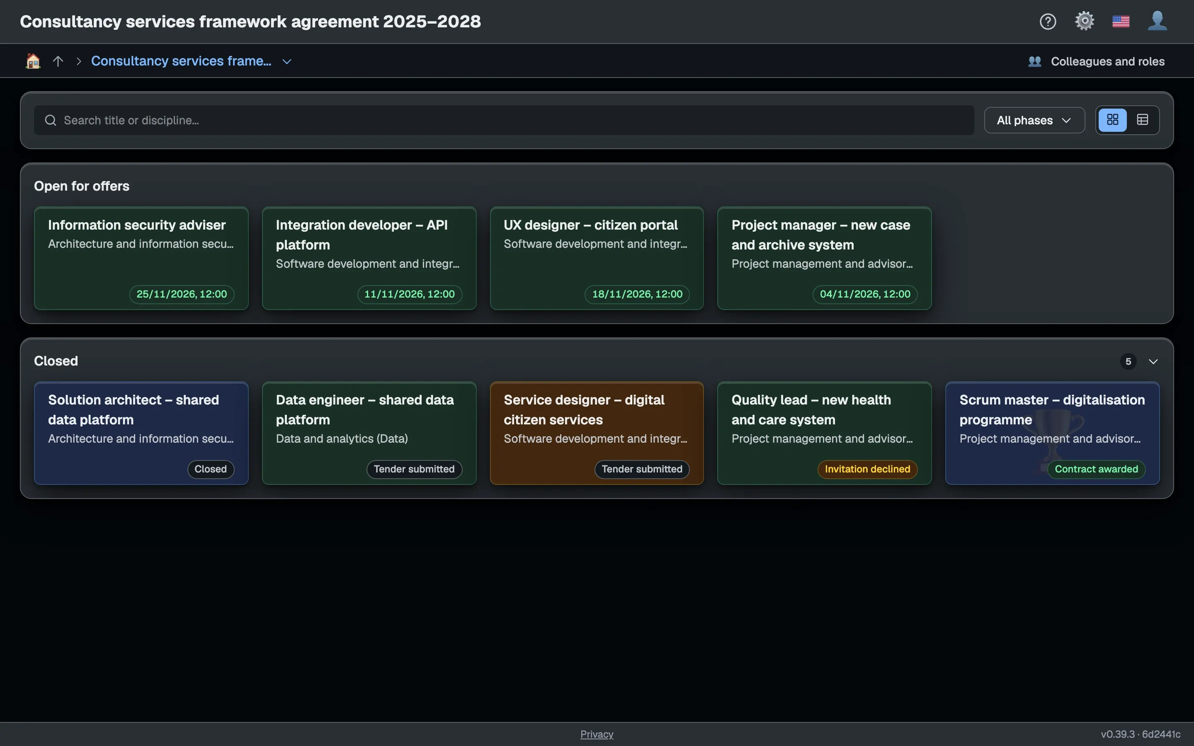Open the All phases filter dropdown
1194x746 pixels.
[1034, 120]
